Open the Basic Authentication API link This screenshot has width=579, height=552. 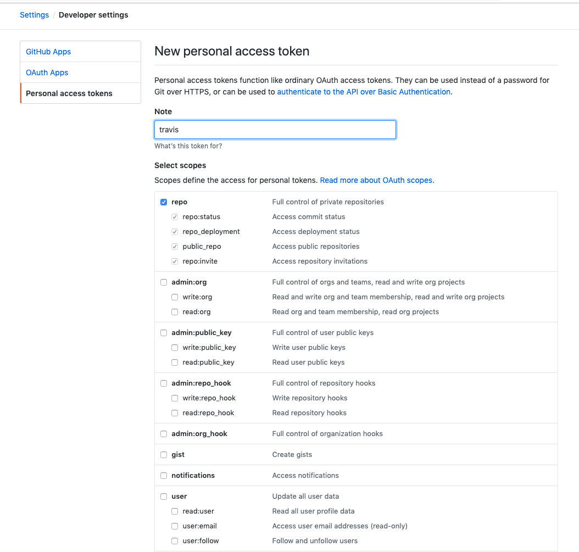coord(364,92)
